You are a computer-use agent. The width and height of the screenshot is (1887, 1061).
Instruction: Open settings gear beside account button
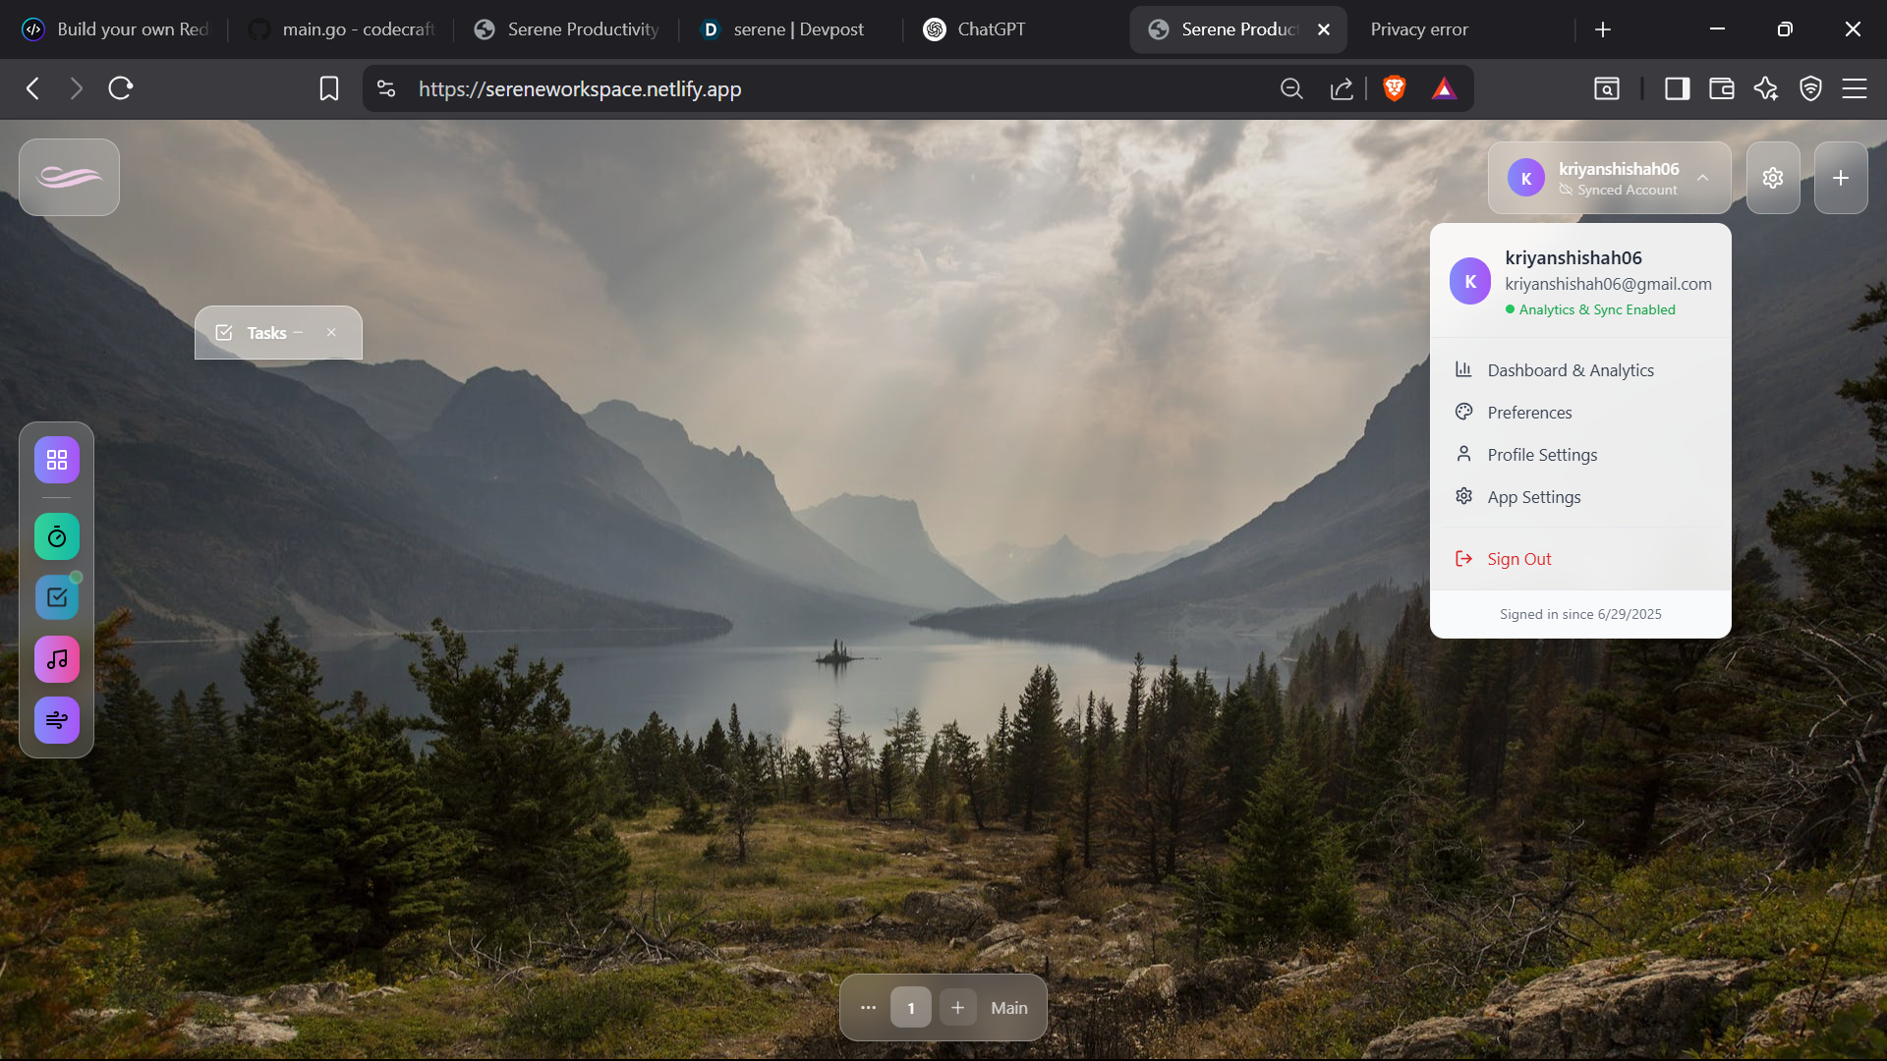1772,178
